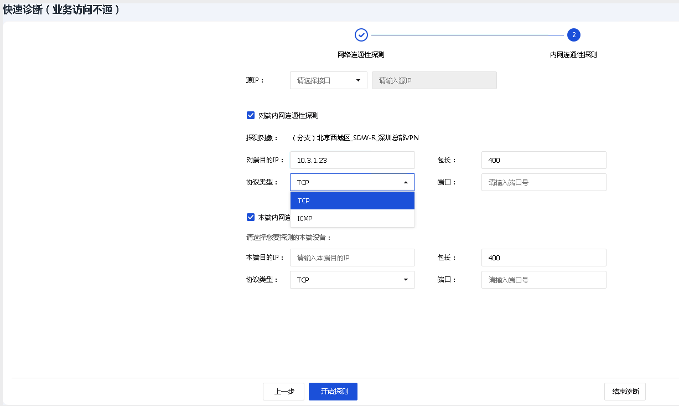Open the 请选择接口 source interface dropdown

tap(328, 80)
